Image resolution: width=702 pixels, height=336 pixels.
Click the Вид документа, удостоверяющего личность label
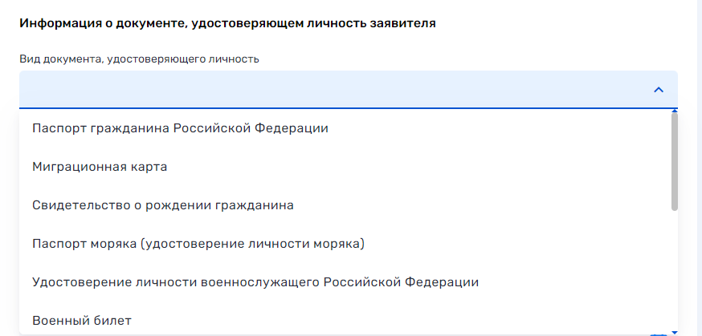pos(139,59)
